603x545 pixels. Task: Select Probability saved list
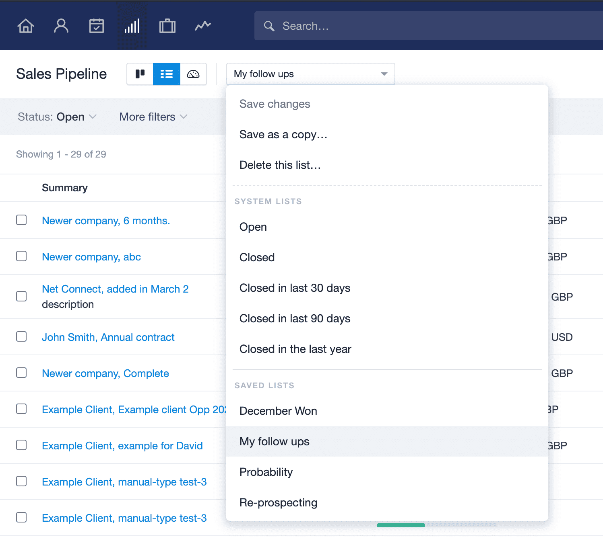pyautogui.click(x=387, y=472)
